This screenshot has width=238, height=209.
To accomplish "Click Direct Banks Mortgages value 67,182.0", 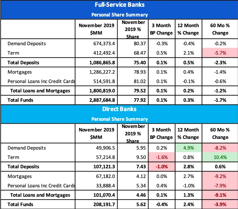I will pos(105,176).
